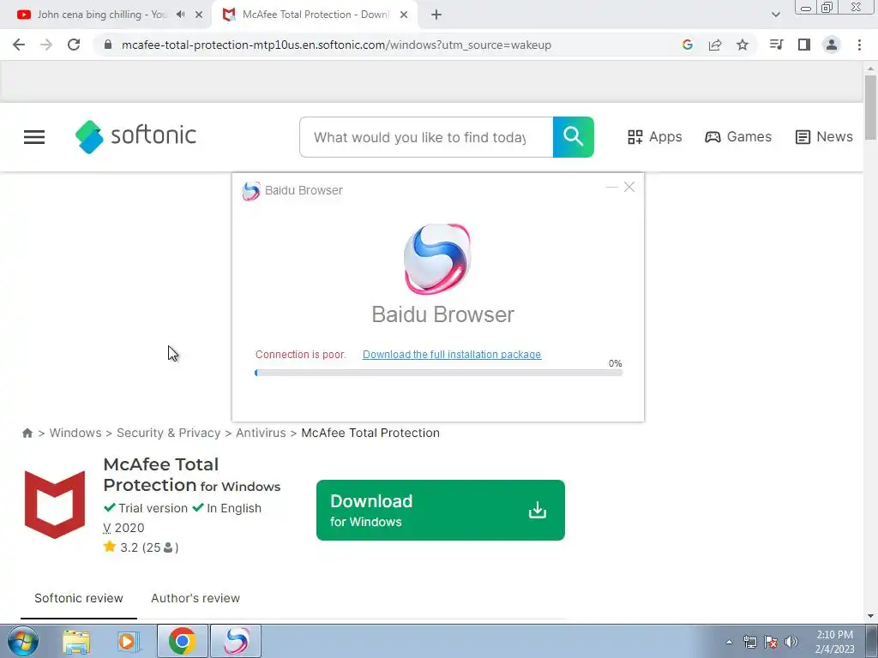Viewport: 878px width, 658px height.
Task: Open the Softonic hamburger menu
Action: pyautogui.click(x=34, y=137)
